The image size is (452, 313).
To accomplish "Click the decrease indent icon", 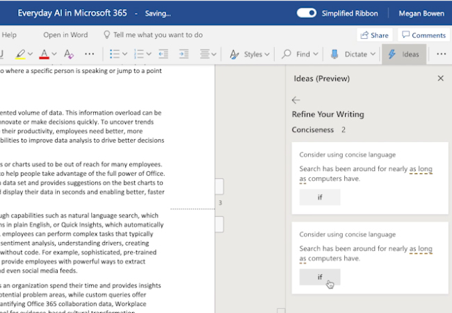I will pos(163,54).
